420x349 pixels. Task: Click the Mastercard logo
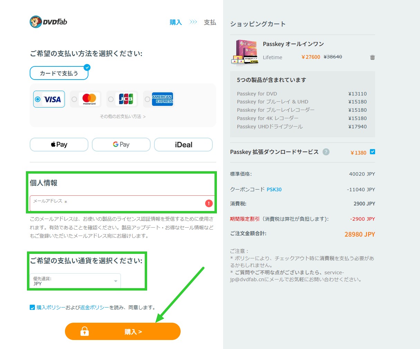[89, 99]
